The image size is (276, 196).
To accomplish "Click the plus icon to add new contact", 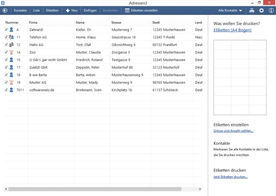I will click(x=67, y=11).
